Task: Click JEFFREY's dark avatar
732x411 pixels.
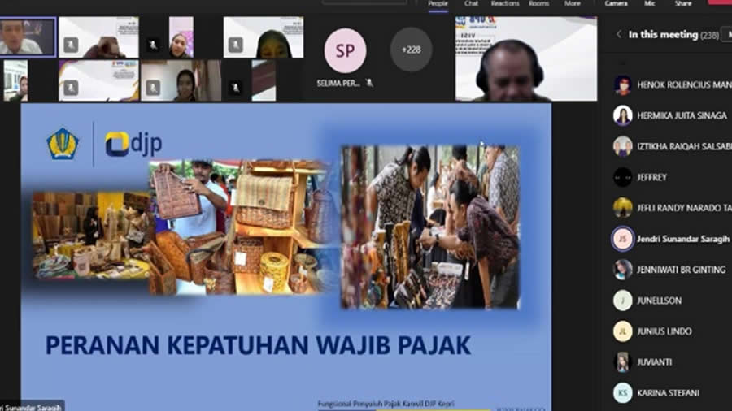Action: [x=623, y=177]
